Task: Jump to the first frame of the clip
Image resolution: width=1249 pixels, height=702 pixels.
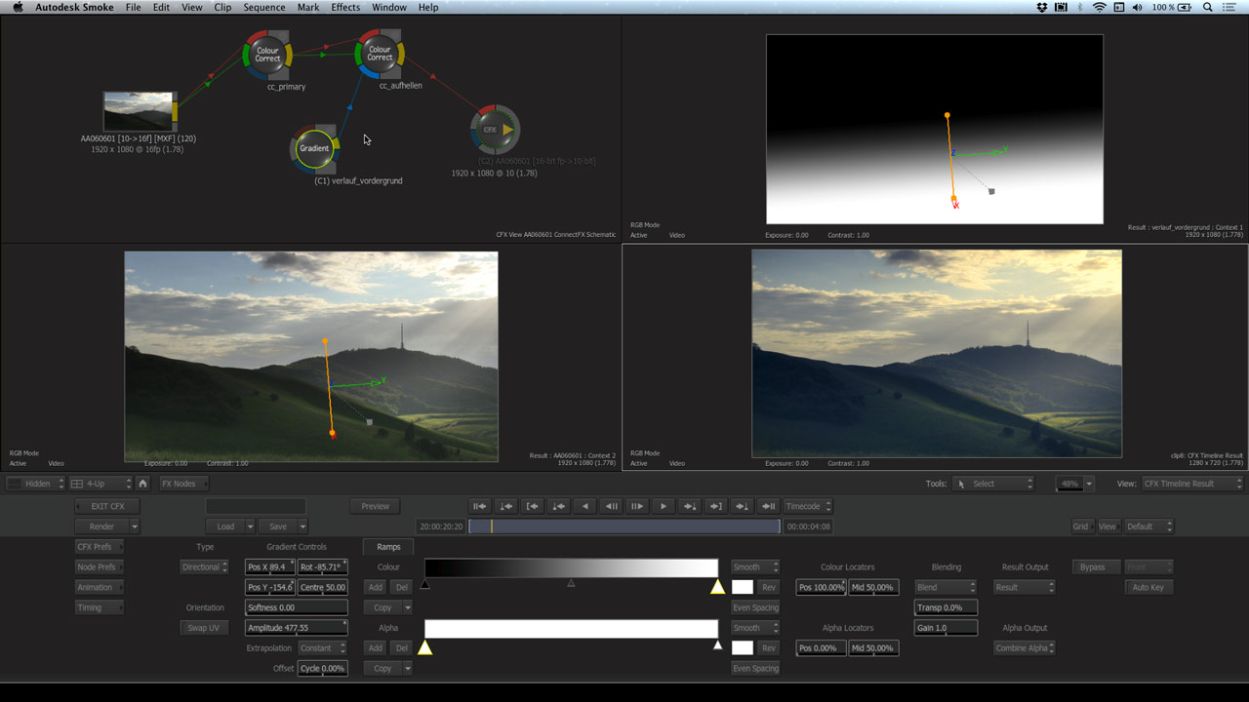Action: pos(479,506)
